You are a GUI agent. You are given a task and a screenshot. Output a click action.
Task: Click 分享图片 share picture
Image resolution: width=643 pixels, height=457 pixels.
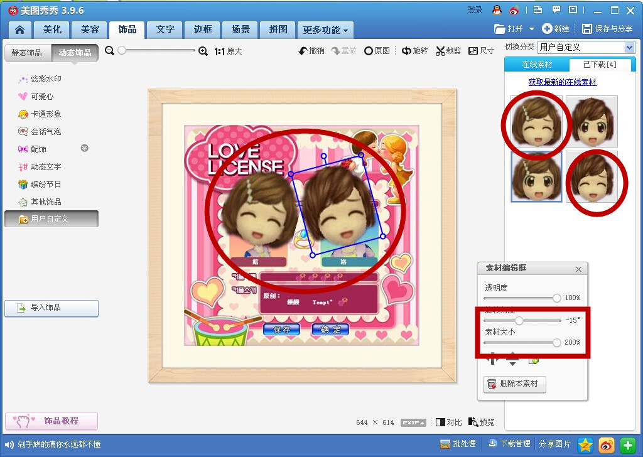pos(554,444)
